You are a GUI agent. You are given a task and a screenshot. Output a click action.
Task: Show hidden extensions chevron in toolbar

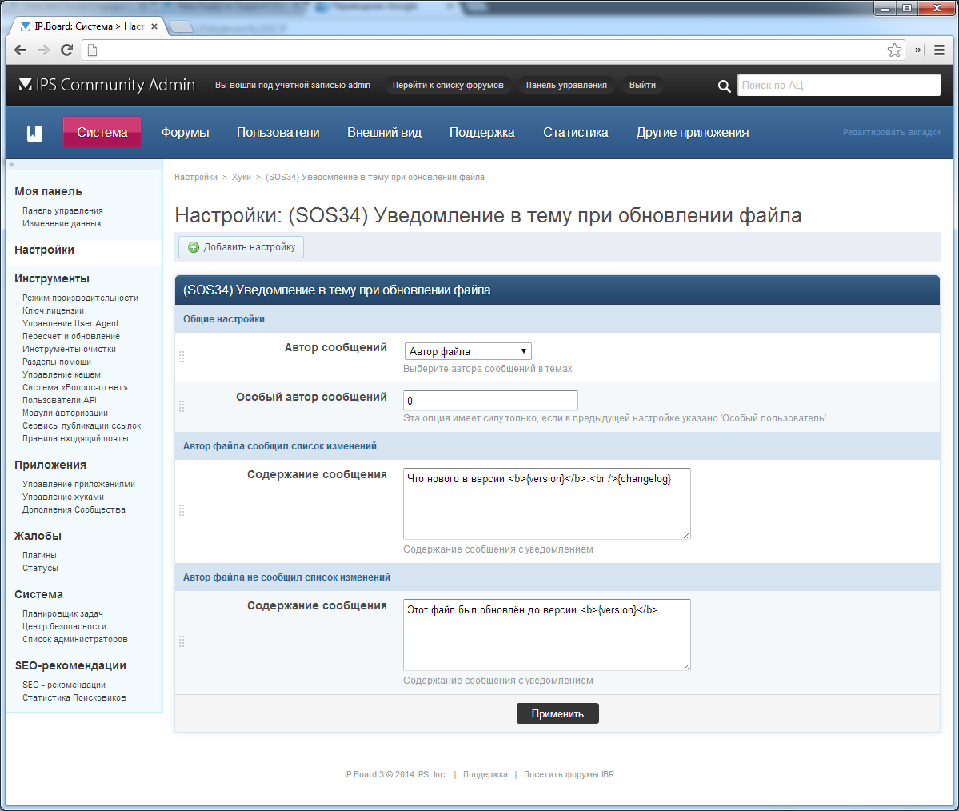918,50
